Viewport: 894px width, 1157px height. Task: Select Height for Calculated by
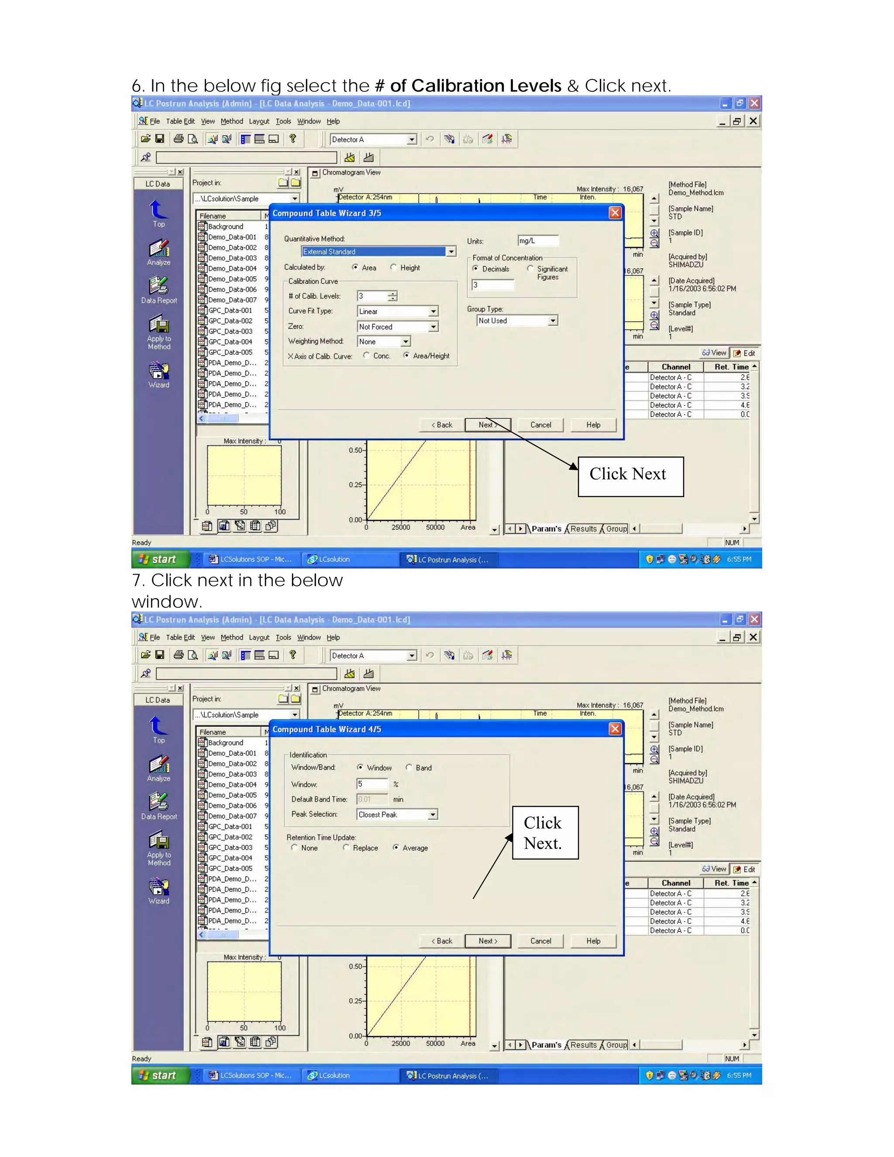[393, 268]
